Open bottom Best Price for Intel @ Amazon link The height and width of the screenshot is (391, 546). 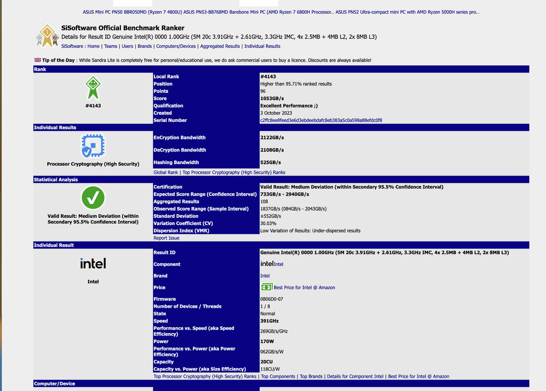pyautogui.click(x=418, y=377)
